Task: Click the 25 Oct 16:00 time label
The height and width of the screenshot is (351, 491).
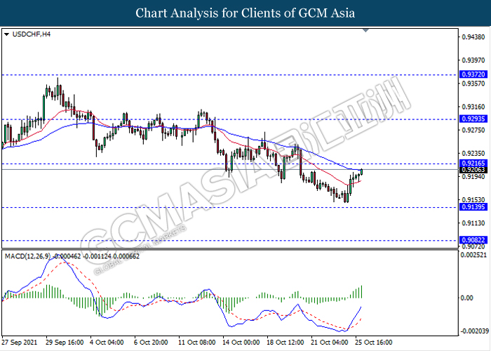Action: click(x=374, y=343)
